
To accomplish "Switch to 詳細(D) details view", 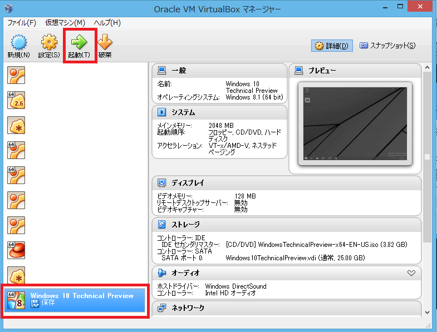I will click(x=332, y=46).
